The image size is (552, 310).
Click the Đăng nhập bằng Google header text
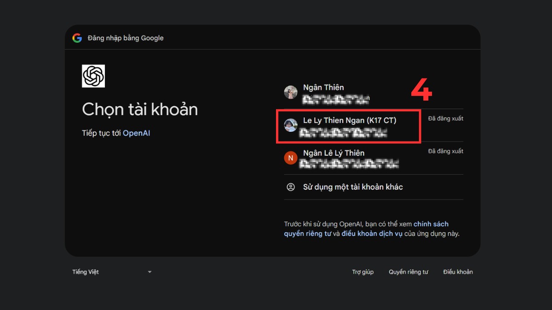[126, 38]
